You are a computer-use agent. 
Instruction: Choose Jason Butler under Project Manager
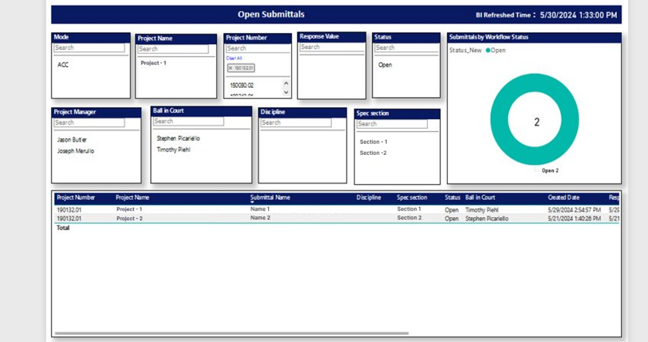pos(72,140)
